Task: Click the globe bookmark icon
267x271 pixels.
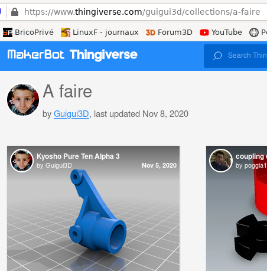Action: tap(254, 32)
